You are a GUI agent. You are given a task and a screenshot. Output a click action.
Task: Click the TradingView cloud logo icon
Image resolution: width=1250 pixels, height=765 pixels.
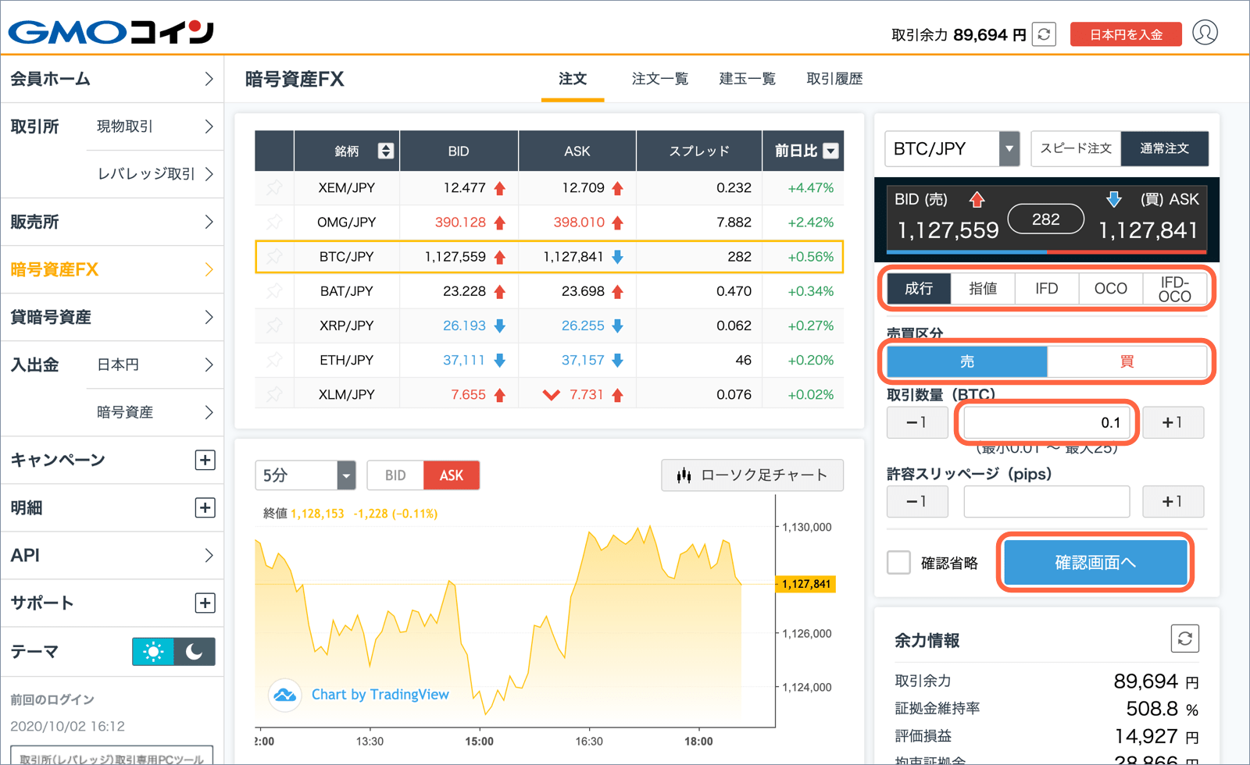click(x=285, y=694)
